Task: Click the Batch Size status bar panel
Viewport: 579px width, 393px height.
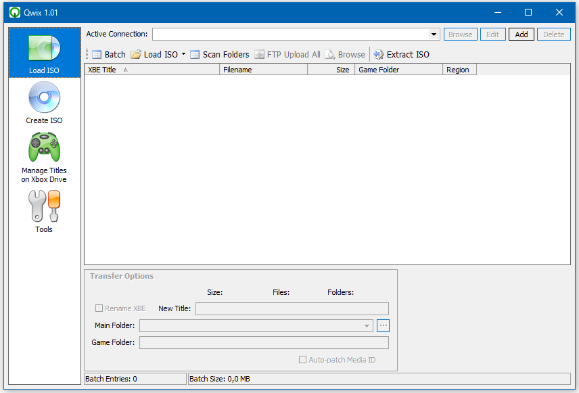Action: click(x=379, y=379)
